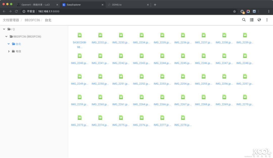Switch to list view using the list icon

(x=252, y=20)
